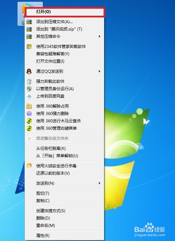Choose 删除(D) from the menu
This screenshot has width=175, height=241.
(65, 218)
